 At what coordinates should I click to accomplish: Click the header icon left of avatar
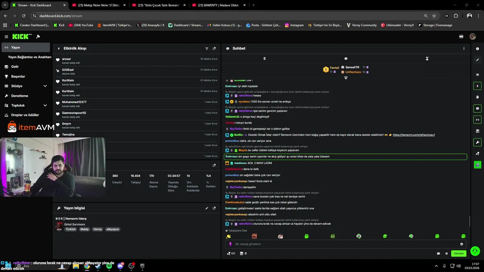461,37
